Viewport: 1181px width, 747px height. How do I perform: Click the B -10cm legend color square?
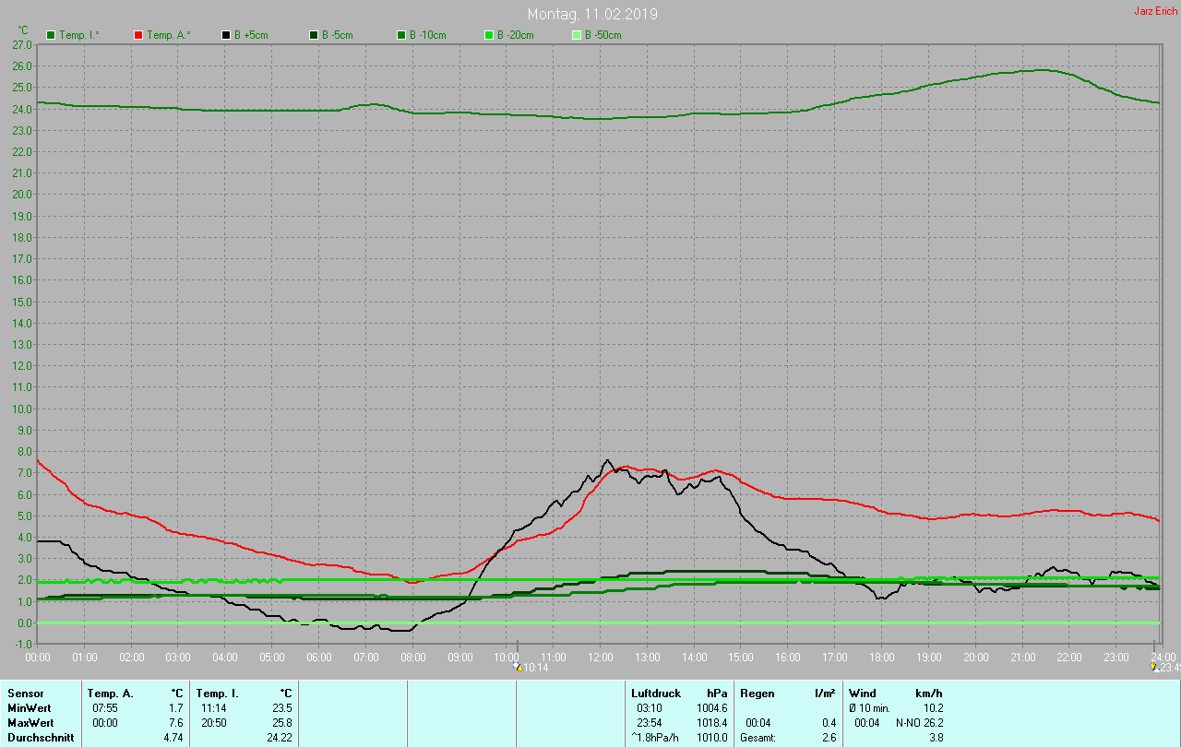pos(401,35)
